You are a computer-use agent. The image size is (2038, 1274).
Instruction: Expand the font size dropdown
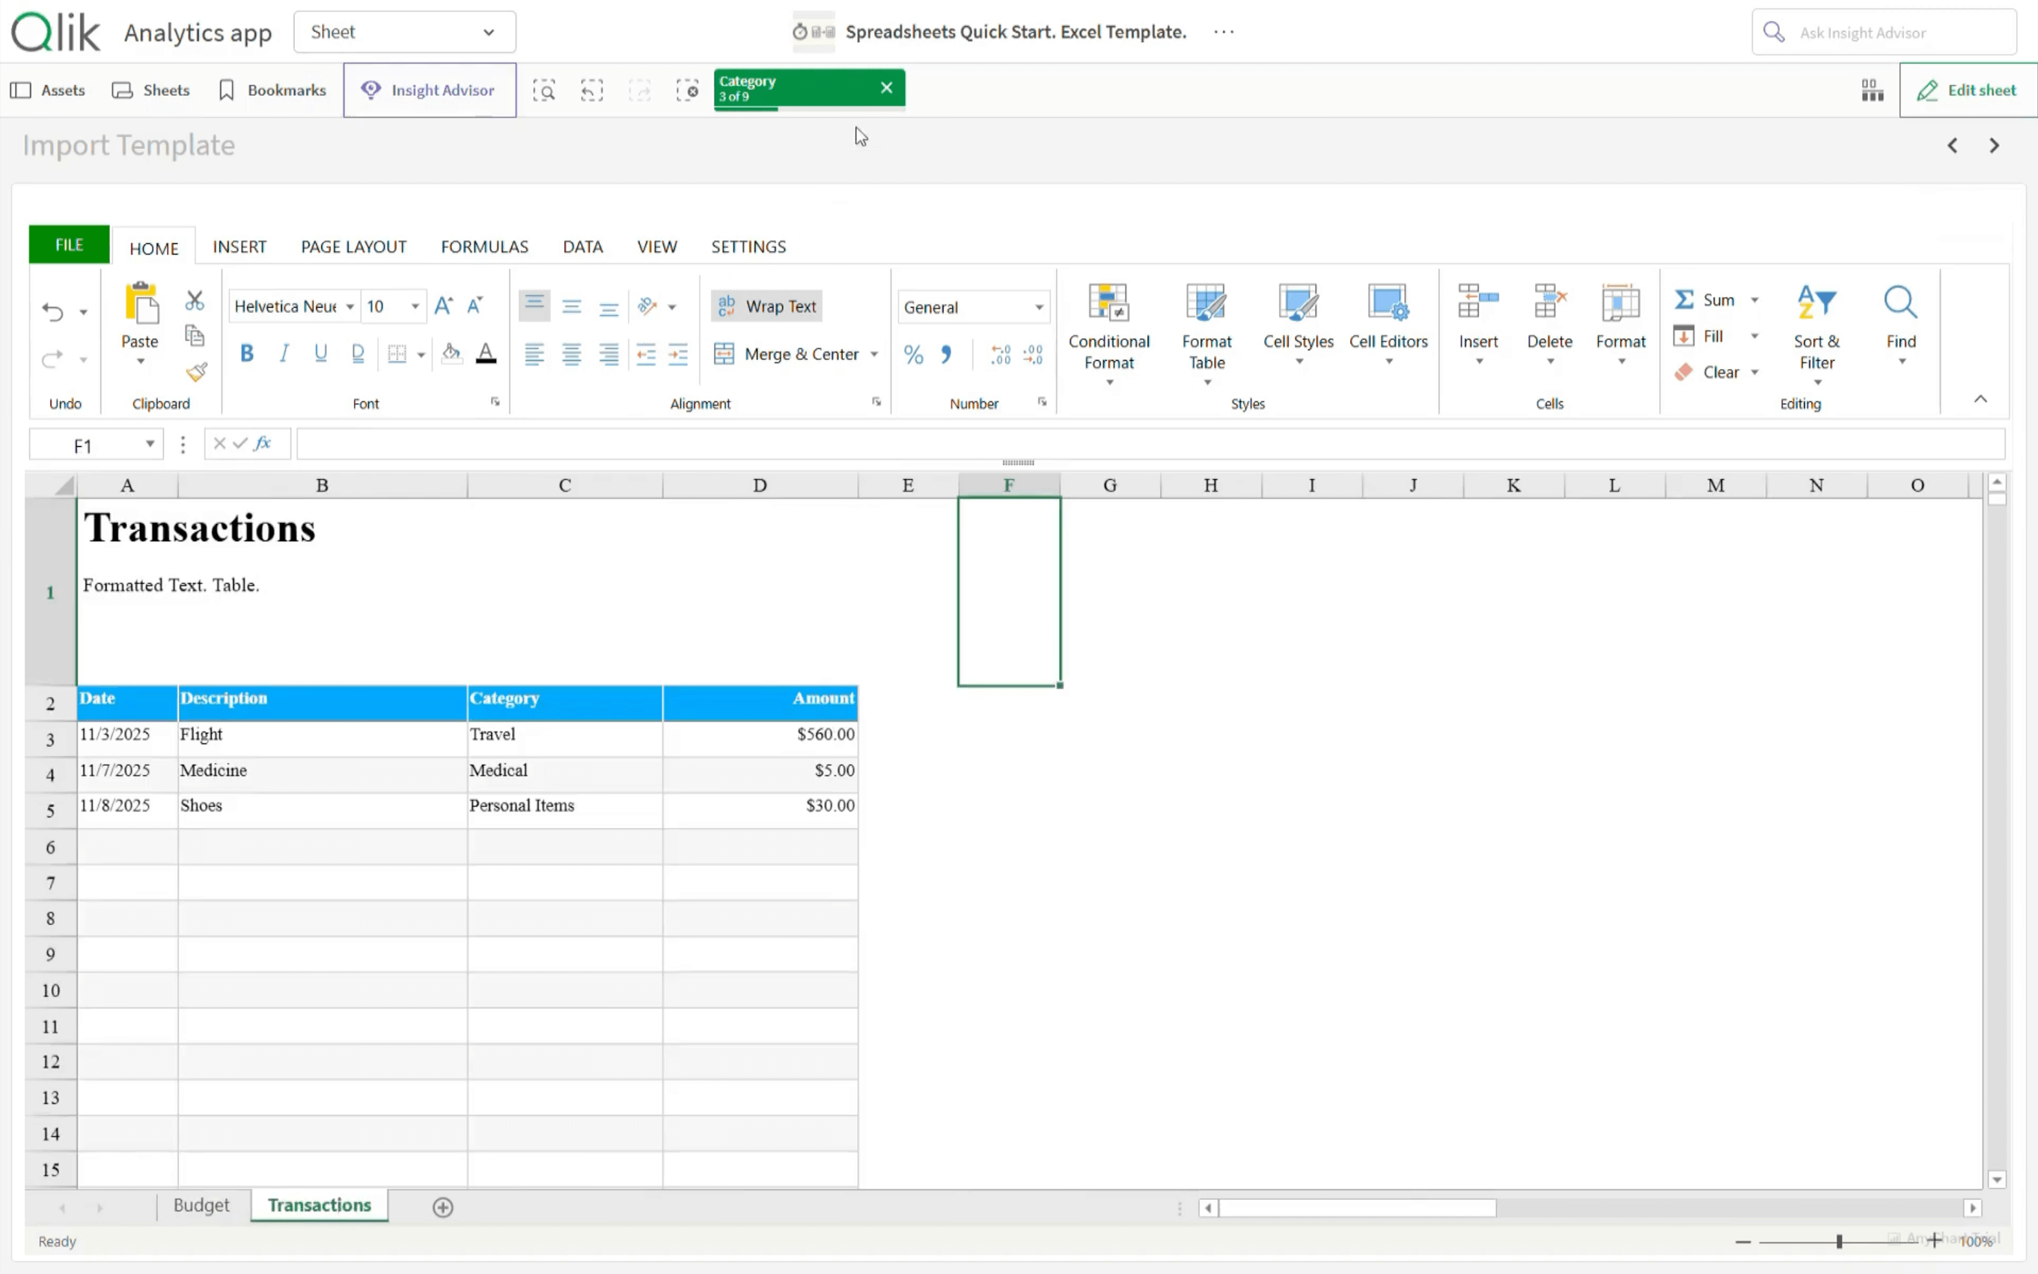click(415, 307)
